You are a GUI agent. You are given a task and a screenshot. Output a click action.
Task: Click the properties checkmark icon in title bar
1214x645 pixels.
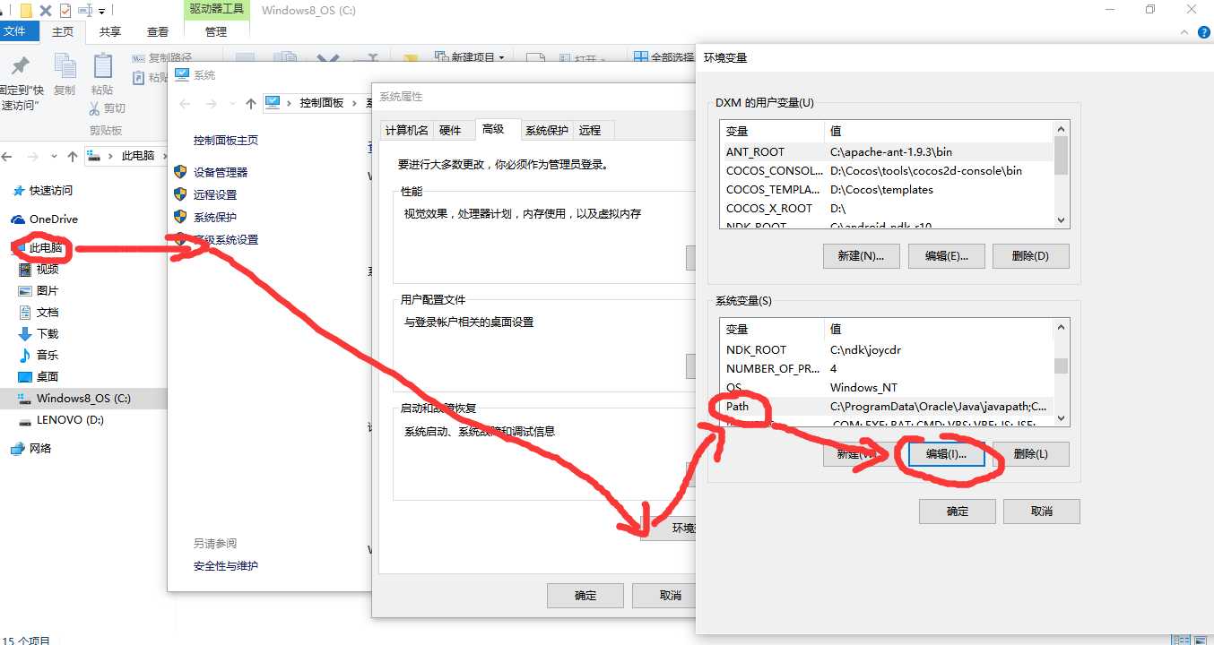tap(65, 11)
